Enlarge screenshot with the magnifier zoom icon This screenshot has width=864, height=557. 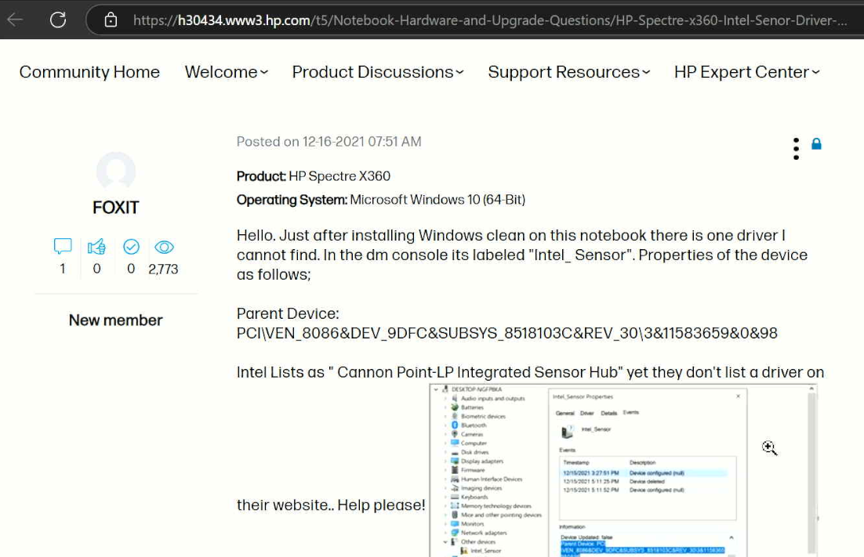point(769,448)
